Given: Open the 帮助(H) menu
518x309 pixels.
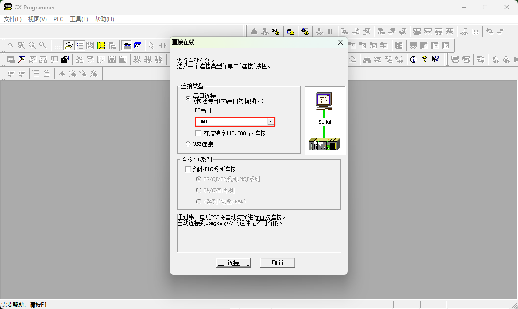Looking at the screenshot, I should tap(104, 19).
